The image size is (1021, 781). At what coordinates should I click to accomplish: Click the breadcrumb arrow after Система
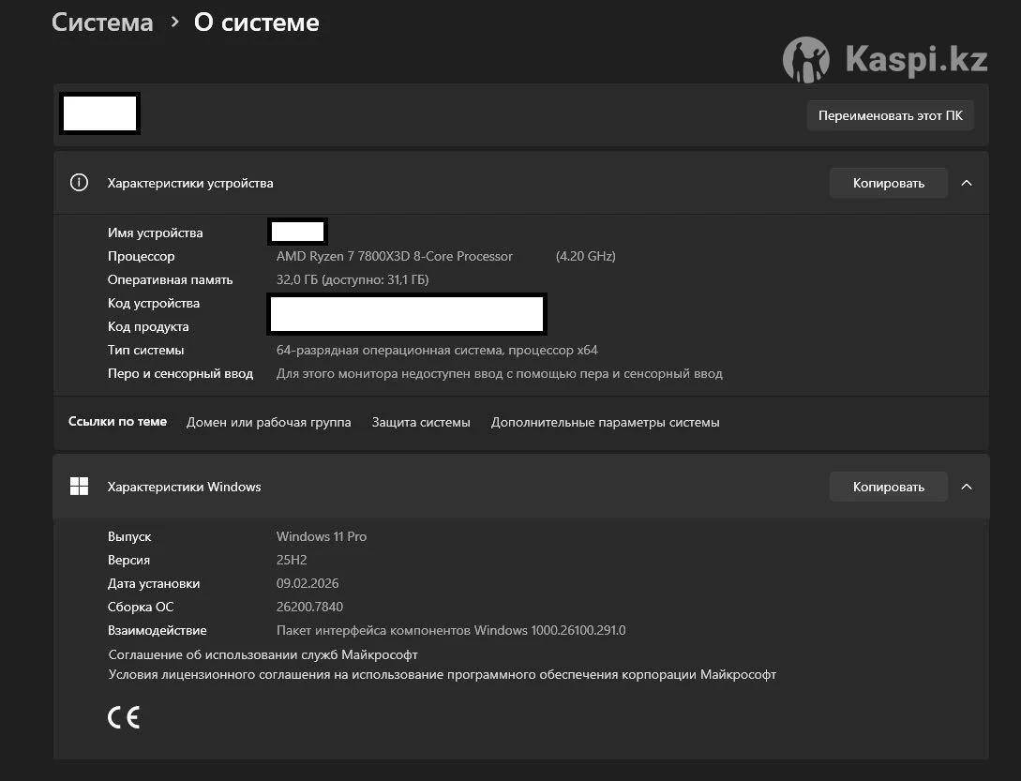[x=174, y=22]
